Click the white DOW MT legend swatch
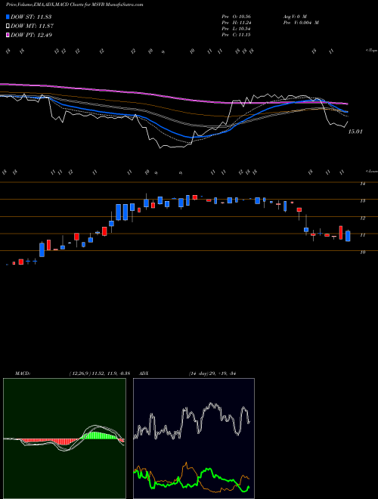Image resolution: width=378 pixels, height=499 pixels. pyautogui.click(x=8, y=26)
